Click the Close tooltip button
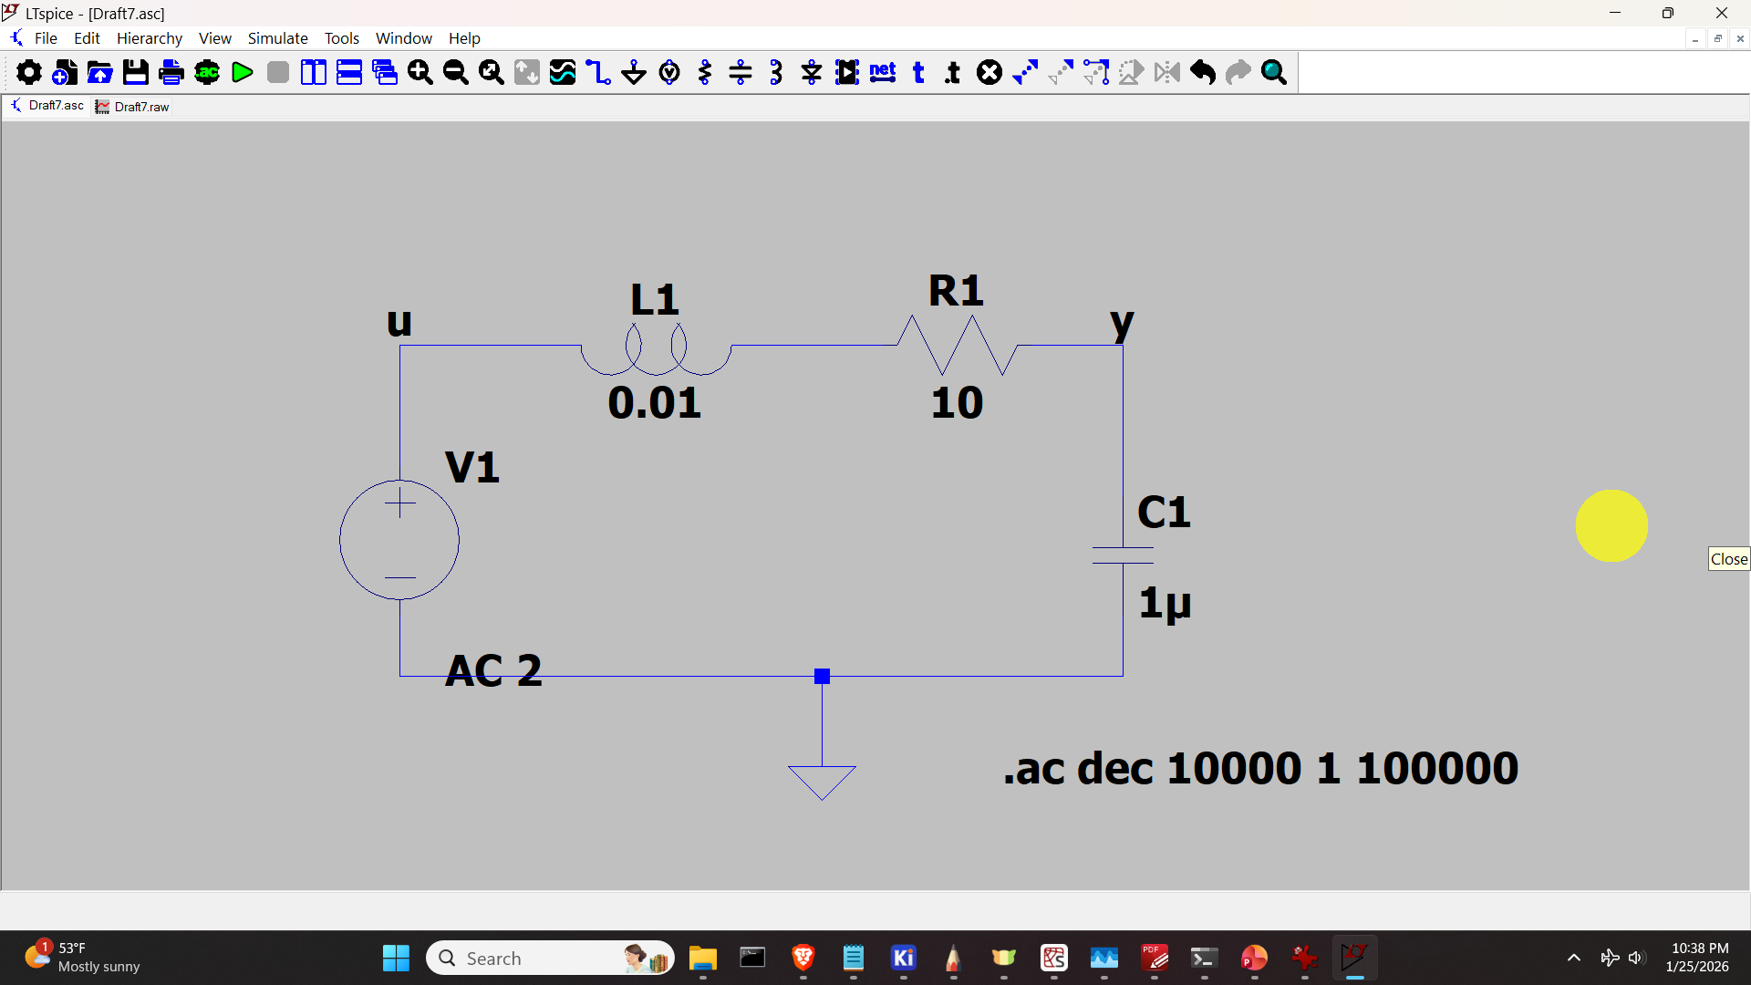This screenshot has height=985, width=1751. [1728, 559]
